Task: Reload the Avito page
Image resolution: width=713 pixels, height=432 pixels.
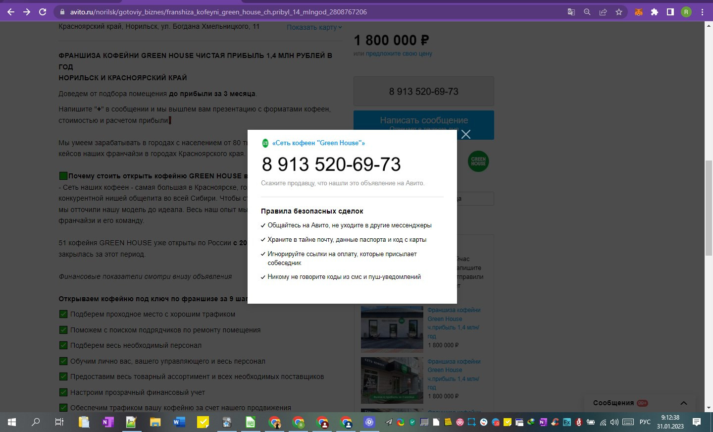Action: pyautogui.click(x=43, y=12)
